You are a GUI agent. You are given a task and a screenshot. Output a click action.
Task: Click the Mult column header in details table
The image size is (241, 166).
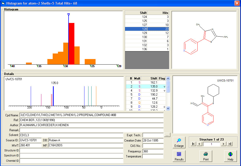tap(137, 78)
